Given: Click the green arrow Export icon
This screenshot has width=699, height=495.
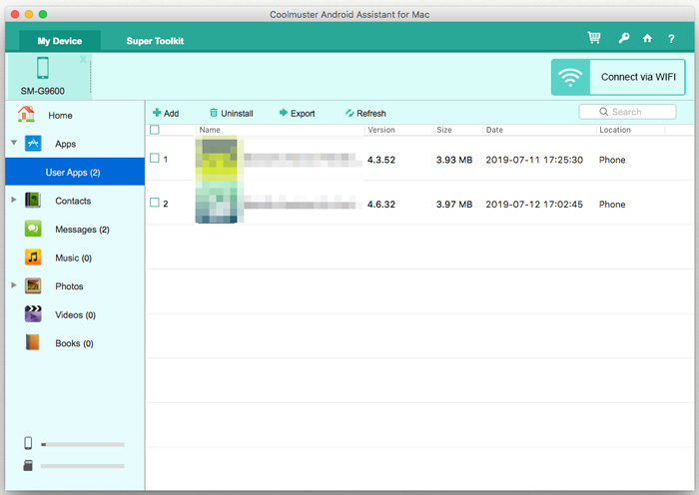Looking at the screenshot, I should pos(283,113).
